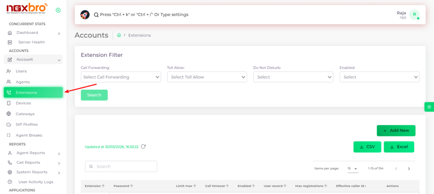Open the Do Not Disturb select dropdown
The width and height of the screenshot is (434, 194).
click(293, 77)
